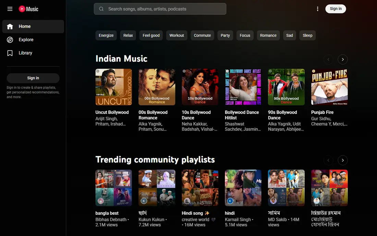
Task: Select the Romance chip
Action: [x=268, y=35]
